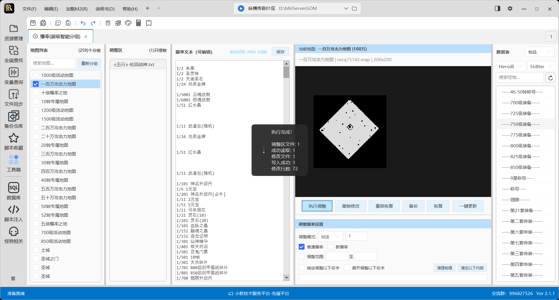Select the 爆率(超级智能分组) tab
Viewport: 559px width, 300px height.
60,36
